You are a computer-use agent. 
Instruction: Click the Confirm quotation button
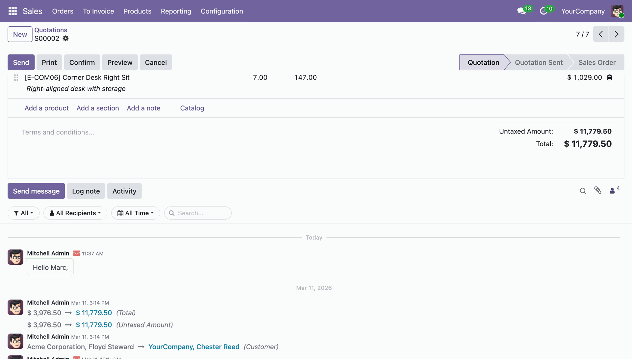point(82,62)
